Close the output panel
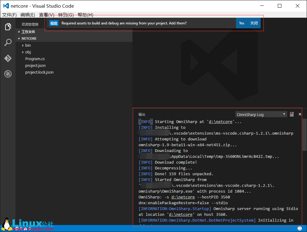 point(300,114)
